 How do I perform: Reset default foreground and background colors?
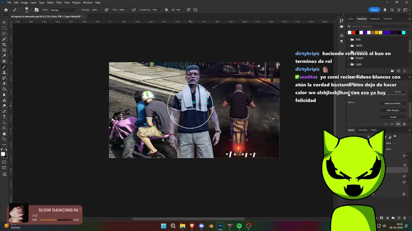pos(2,150)
